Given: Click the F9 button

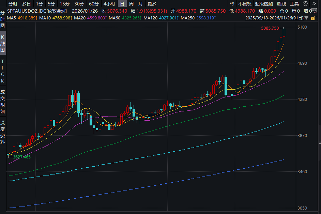Looking at the screenshot, I should click(x=232, y=4).
